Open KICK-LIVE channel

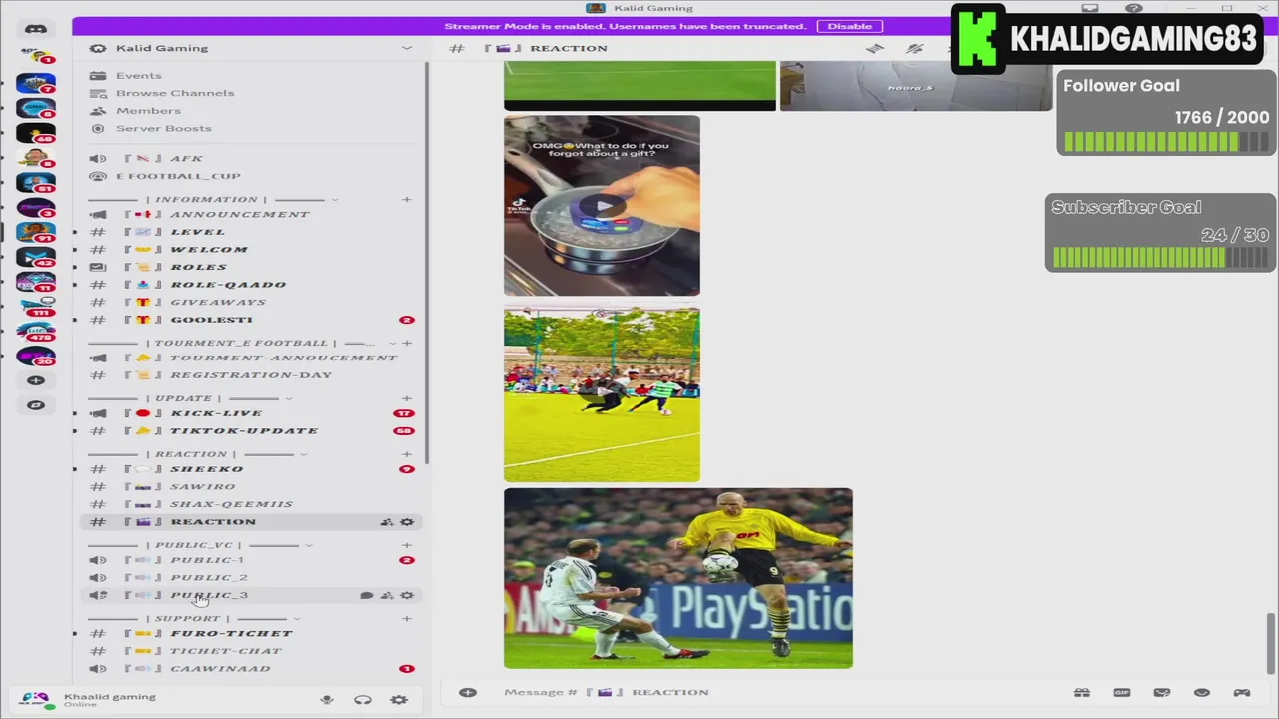click(x=250, y=413)
